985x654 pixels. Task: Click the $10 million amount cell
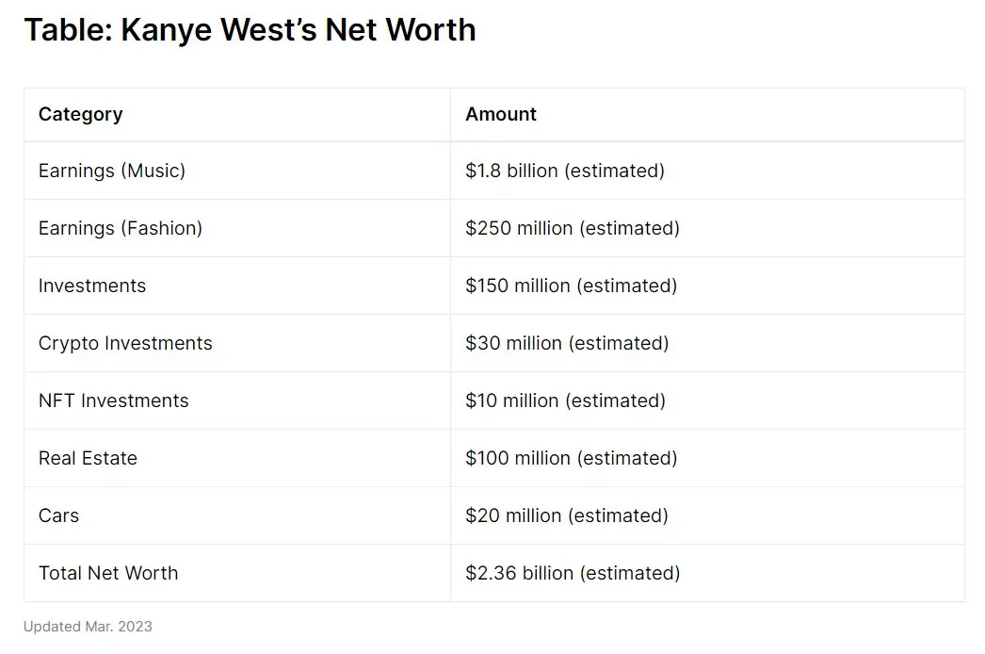click(565, 401)
